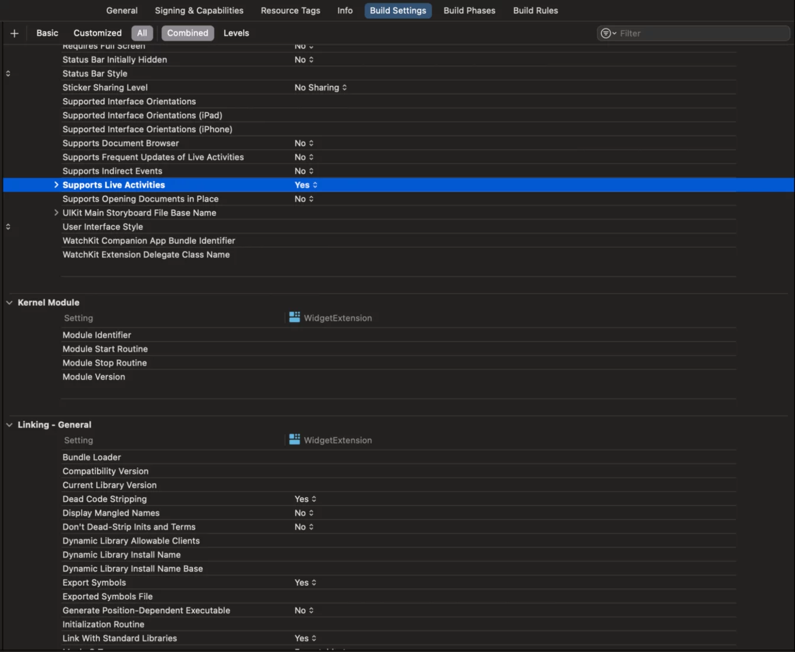This screenshot has width=795, height=652.
Task: Click the stepper beside User Interface Style
Action: point(8,227)
